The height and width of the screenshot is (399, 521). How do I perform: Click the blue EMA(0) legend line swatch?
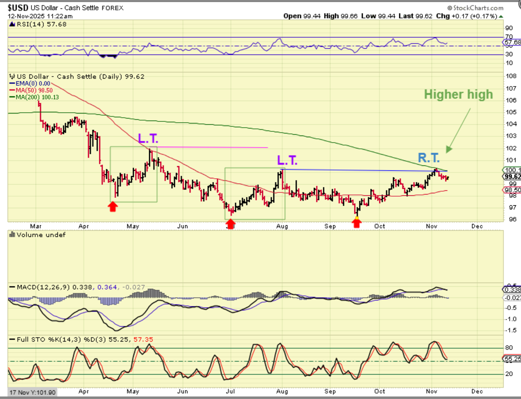pyautogui.click(x=12, y=84)
